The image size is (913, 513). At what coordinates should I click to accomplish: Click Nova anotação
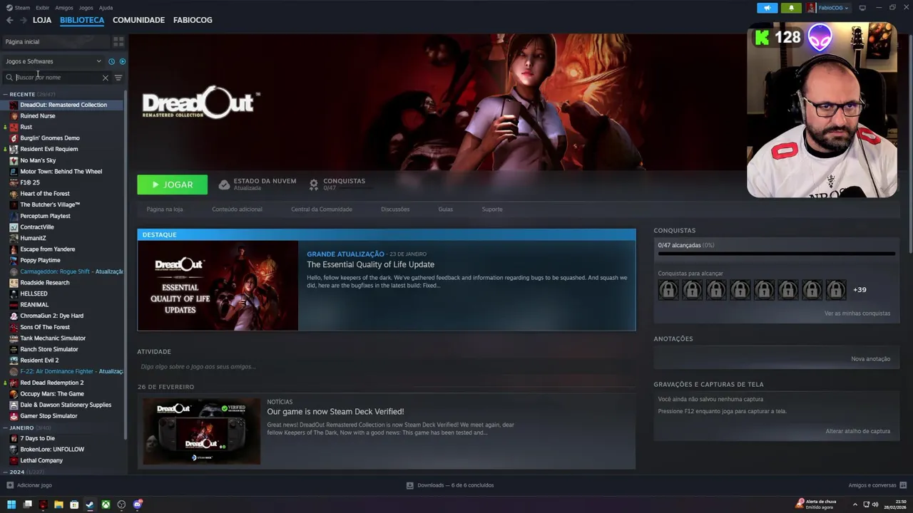point(870,359)
